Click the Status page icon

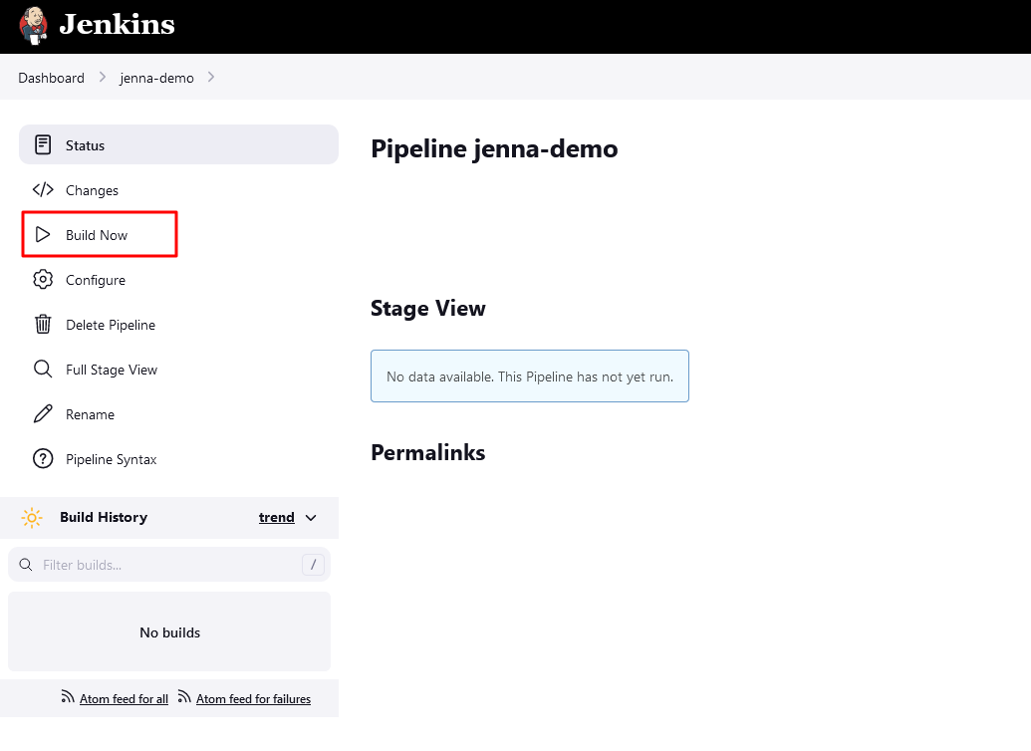click(x=43, y=144)
